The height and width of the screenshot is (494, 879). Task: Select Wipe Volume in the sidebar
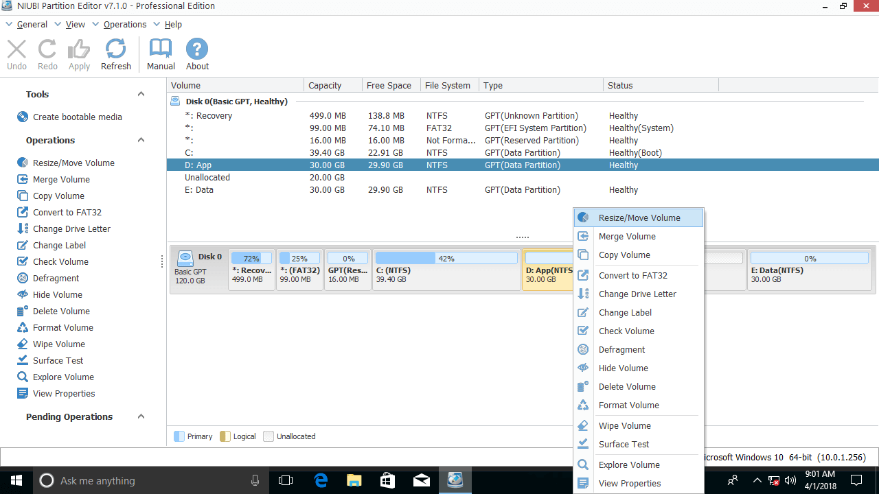pos(51,344)
